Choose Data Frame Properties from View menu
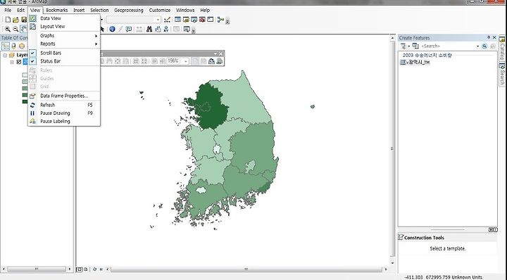 (x=64, y=96)
